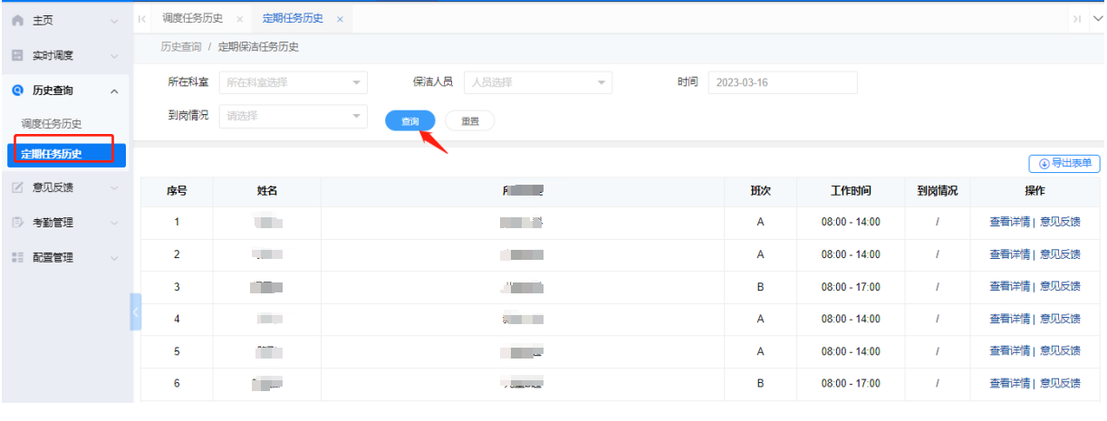This screenshot has height=421, width=1107.
Task: Click the 工作时间 column header
Action: (x=851, y=191)
